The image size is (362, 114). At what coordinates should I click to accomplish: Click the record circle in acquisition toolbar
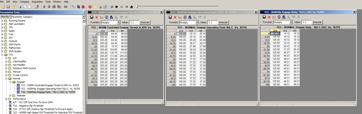coord(112,7)
